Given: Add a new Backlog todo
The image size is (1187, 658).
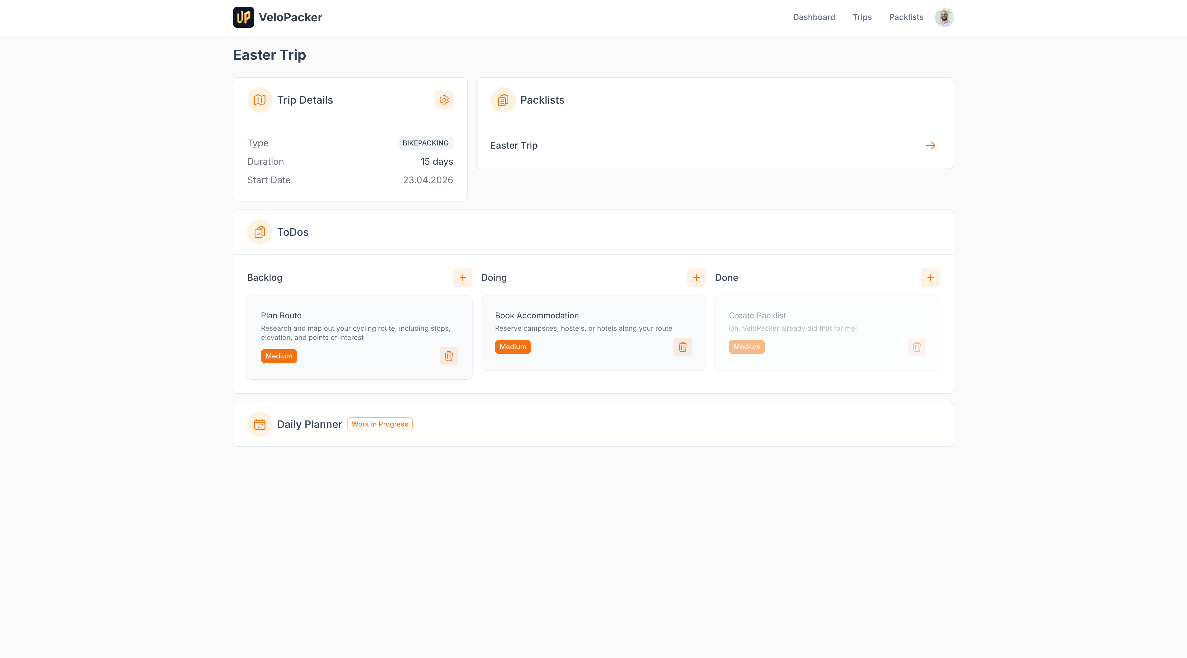Looking at the screenshot, I should tap(462, 277).
